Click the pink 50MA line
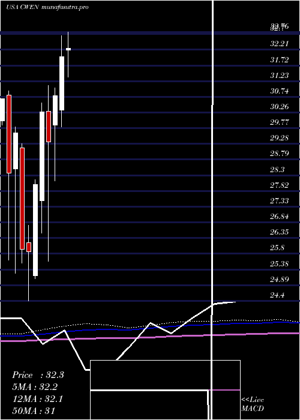This screenshot has width=300, height=420. 150,337
